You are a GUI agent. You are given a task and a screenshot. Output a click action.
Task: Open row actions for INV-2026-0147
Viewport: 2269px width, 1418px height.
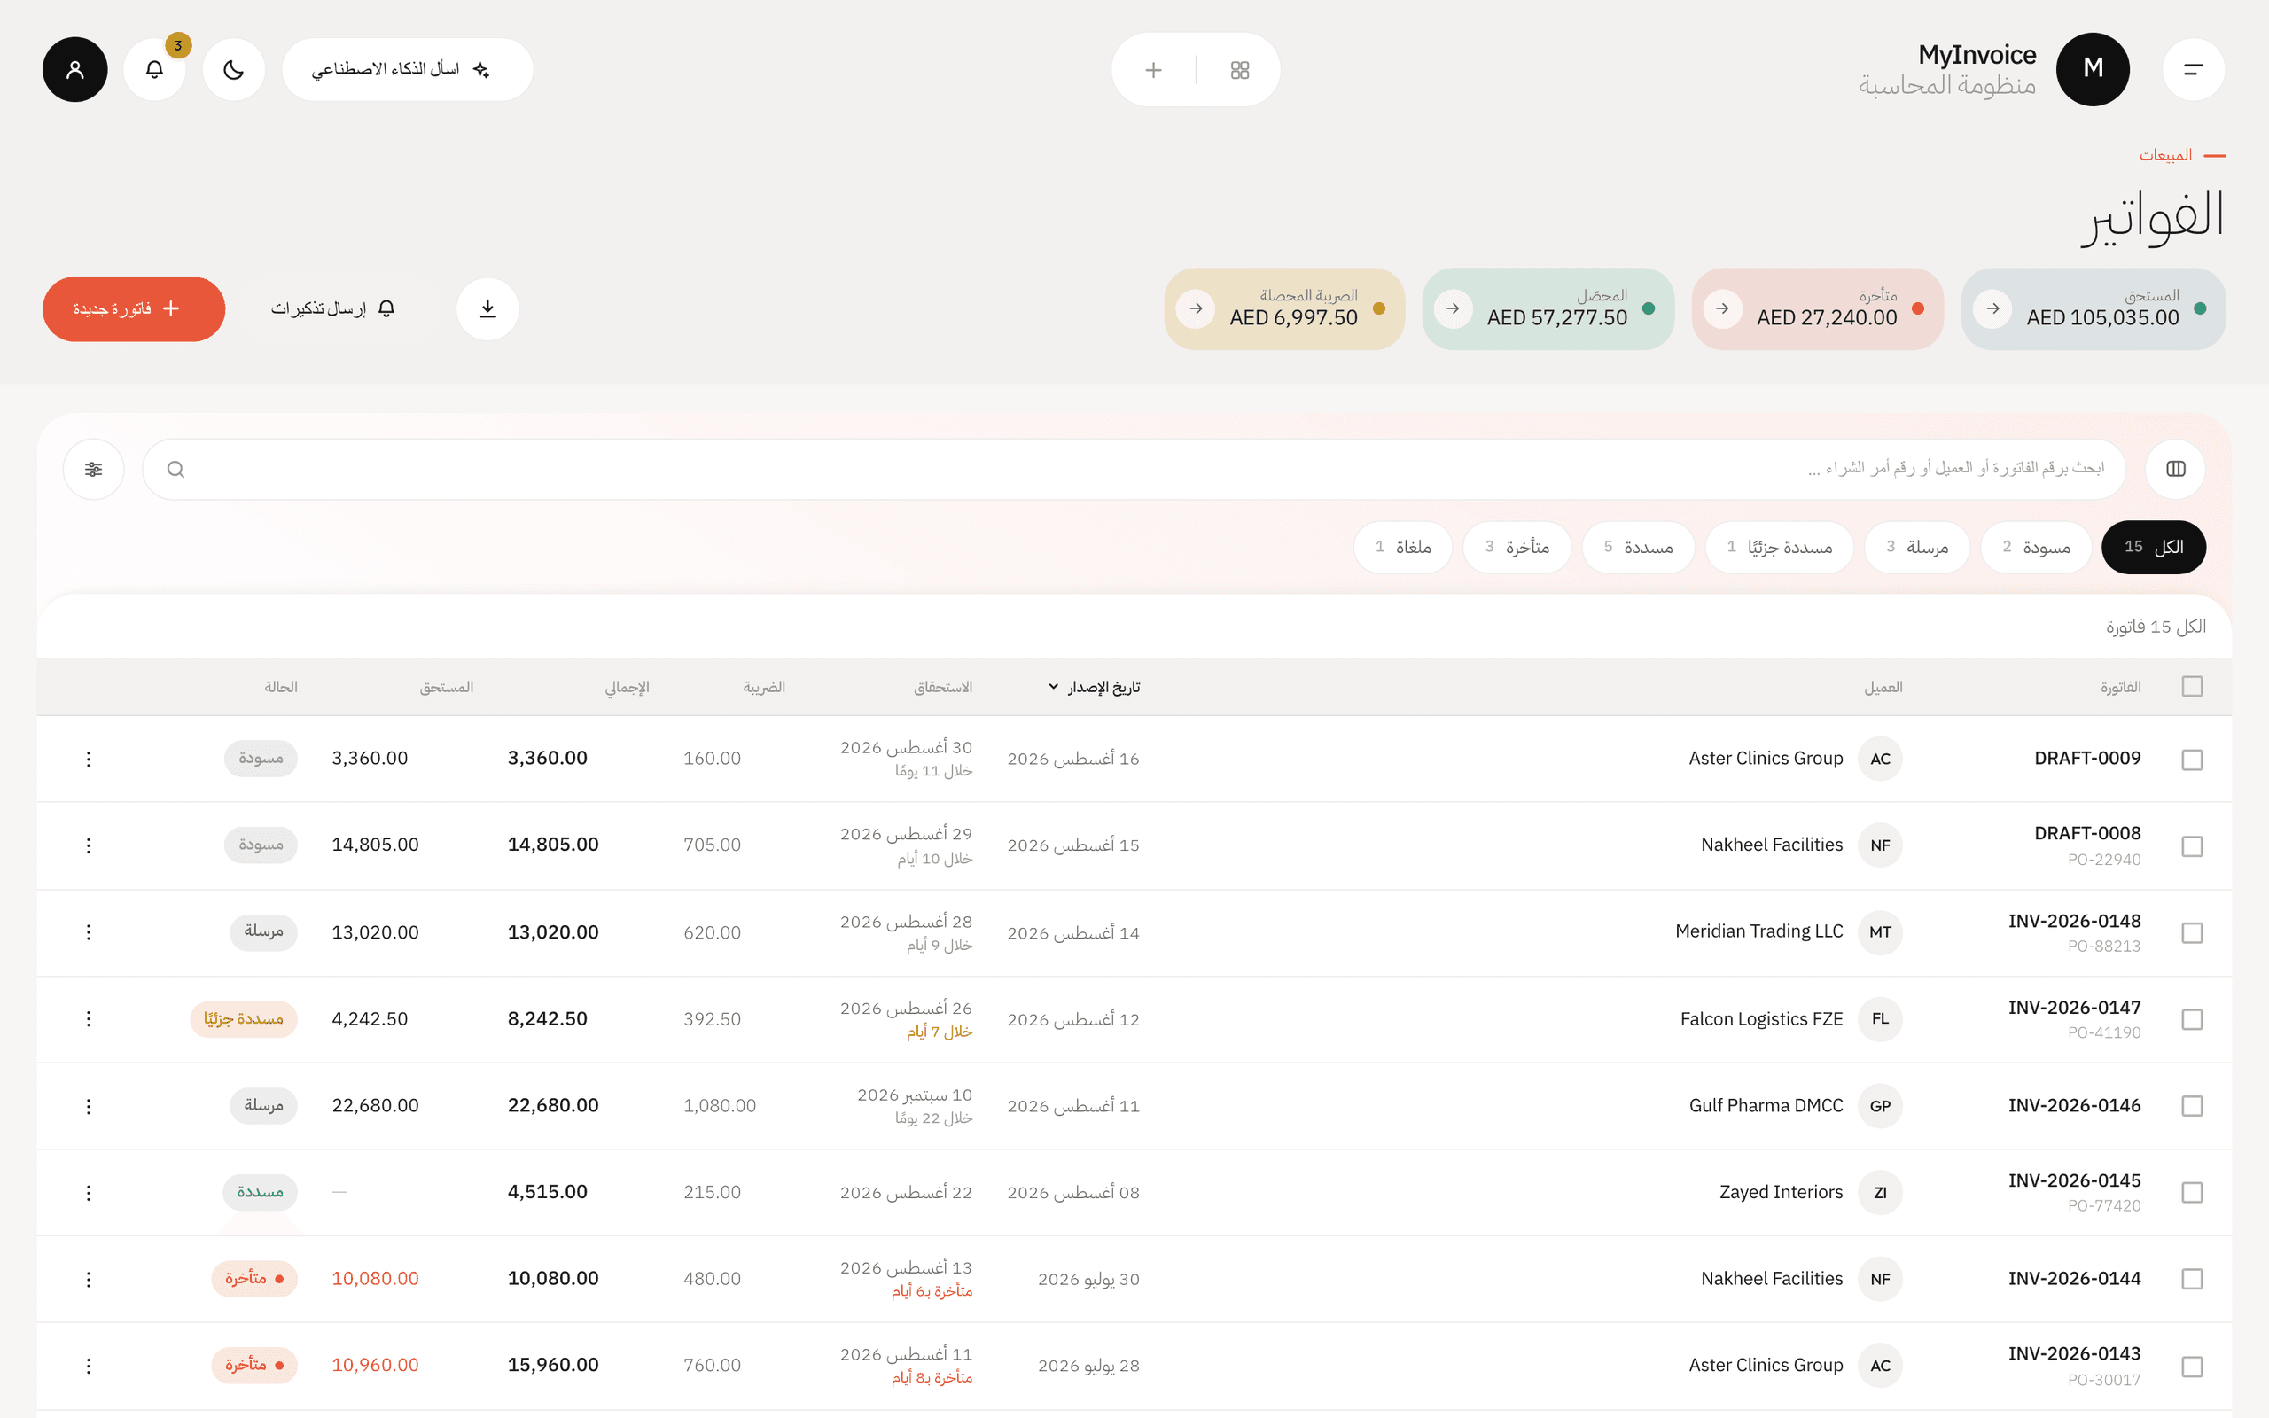coord(88,1018)
